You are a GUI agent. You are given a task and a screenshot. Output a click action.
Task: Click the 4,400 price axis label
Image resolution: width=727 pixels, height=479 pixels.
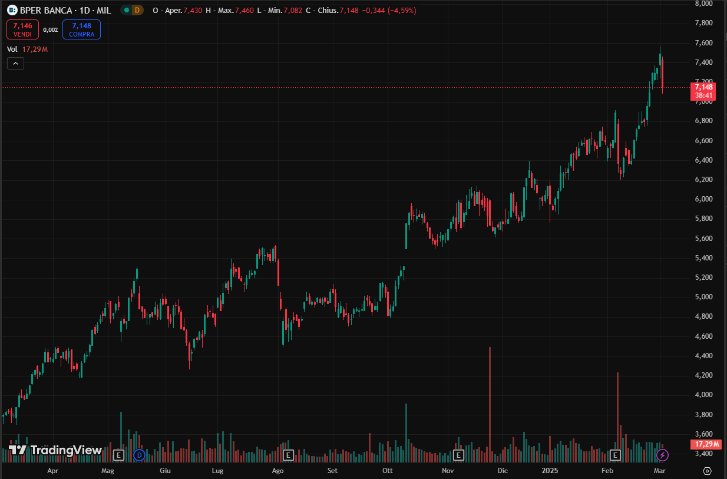[705, 356]
